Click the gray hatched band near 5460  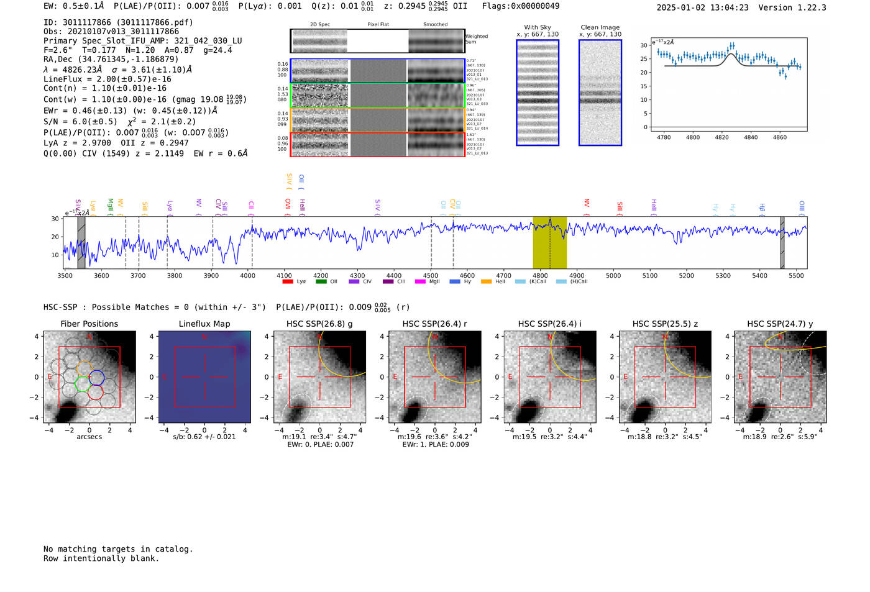[782, 242]
